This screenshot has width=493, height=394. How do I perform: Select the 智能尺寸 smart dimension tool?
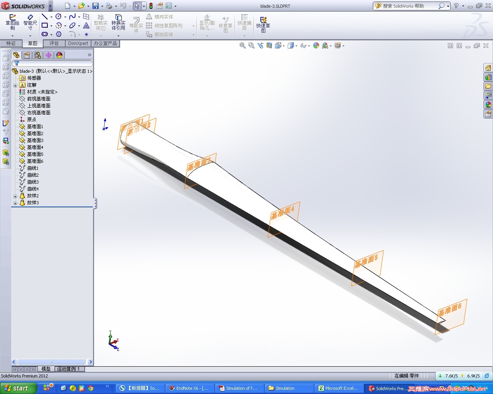coord(30,22)
